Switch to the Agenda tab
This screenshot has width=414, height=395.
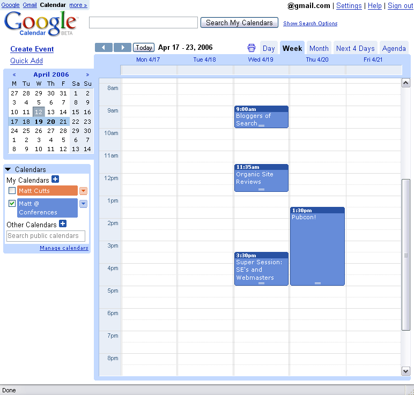(x=394, y=48)
